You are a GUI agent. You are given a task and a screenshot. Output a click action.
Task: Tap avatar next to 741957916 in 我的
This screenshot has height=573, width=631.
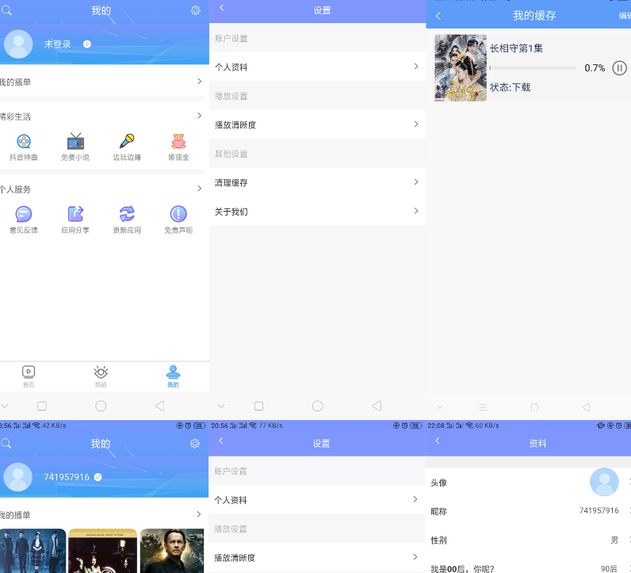click(17, 477)
